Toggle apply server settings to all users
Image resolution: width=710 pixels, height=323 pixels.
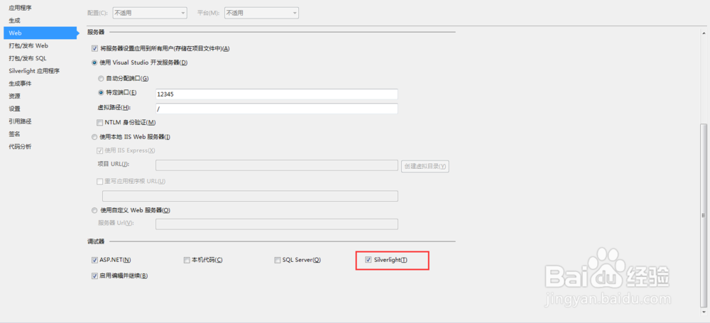click(94, 48)
